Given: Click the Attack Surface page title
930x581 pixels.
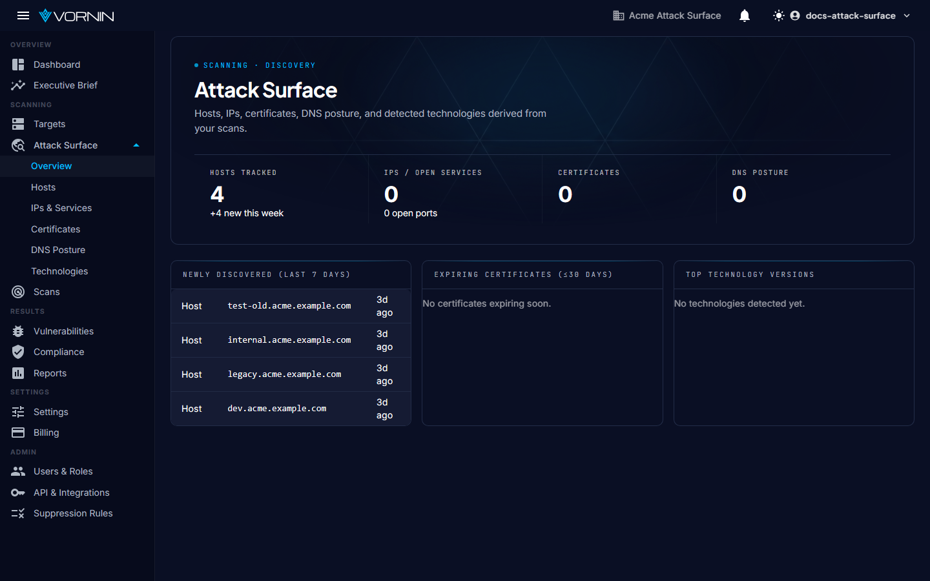Looking at the screenshot, I should click(266, 90).
